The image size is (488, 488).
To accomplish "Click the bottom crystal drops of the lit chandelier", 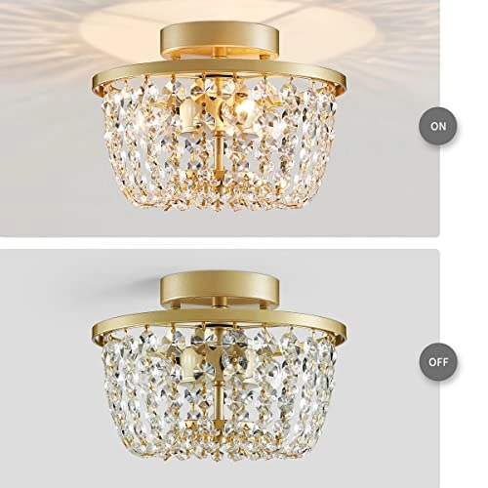I will [218, 198].
